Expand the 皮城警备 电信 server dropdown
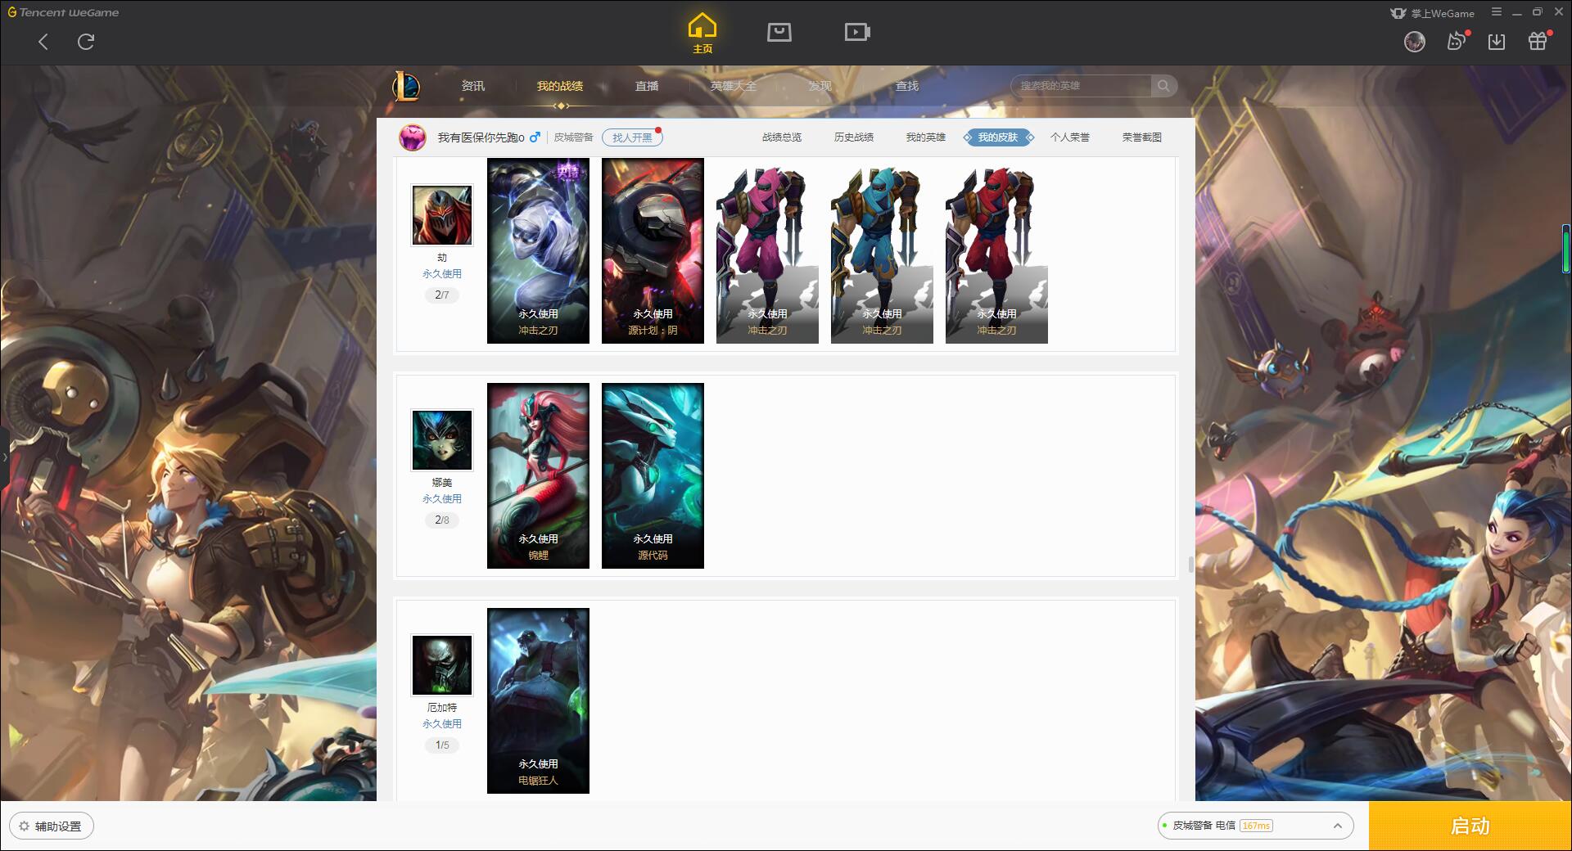This screenshot has width=1572, height=851. point(1256,826)
